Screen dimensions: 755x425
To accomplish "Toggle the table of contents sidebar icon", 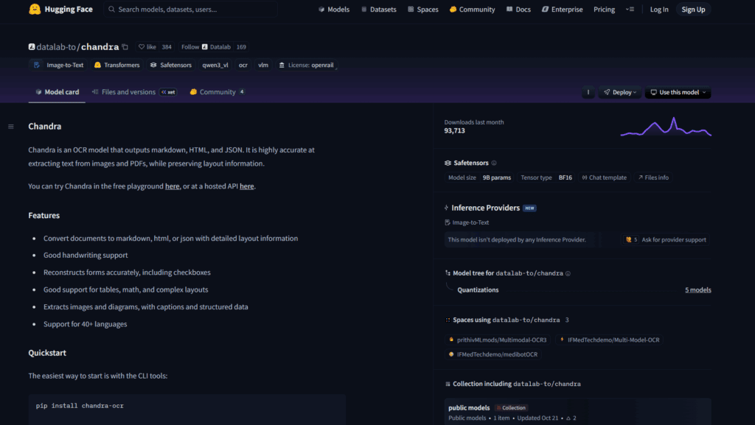I will 10,127.
